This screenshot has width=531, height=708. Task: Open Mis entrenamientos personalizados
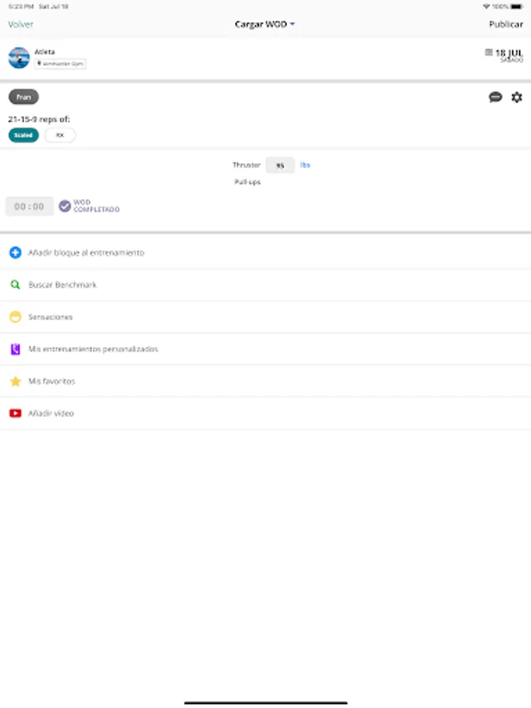266,349
